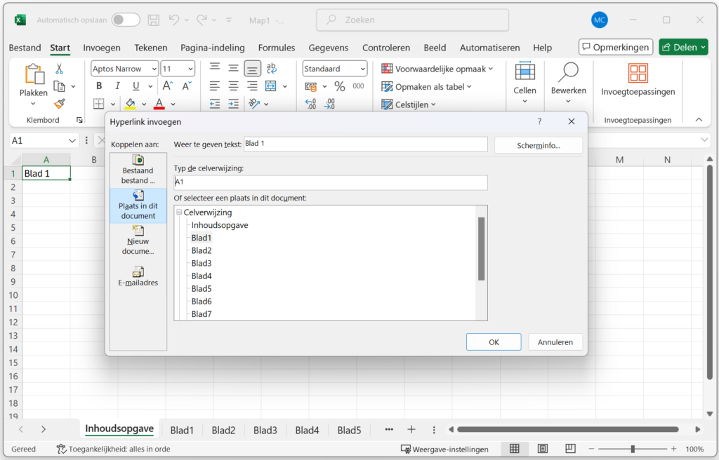Viewport: 719px width, 460px height.
Task: Click the borders icon
Action: click(x=98, y=104)
